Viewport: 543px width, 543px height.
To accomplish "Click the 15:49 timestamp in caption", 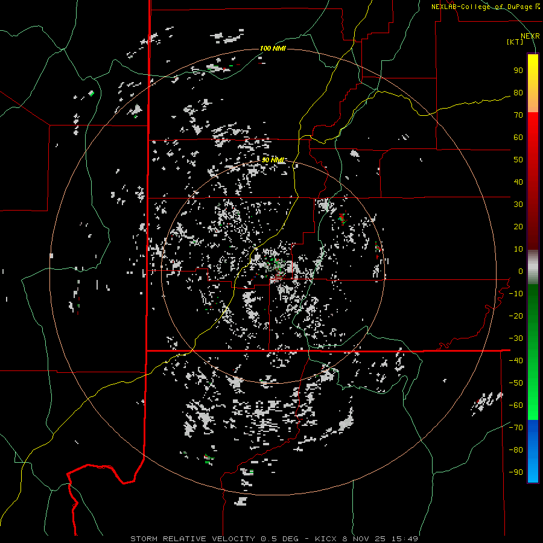I will point(405,539).
